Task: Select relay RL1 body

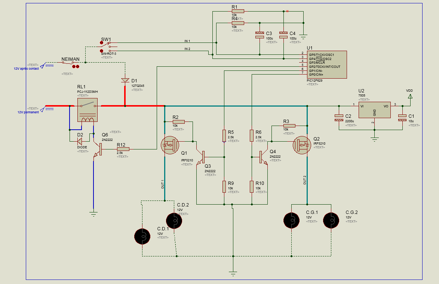Action: point(88,110)
